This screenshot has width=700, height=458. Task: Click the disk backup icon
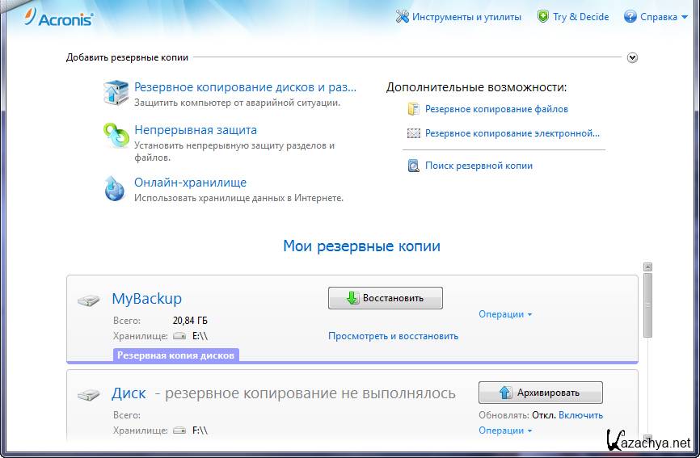pyautogui.click(x=116, y=93)
